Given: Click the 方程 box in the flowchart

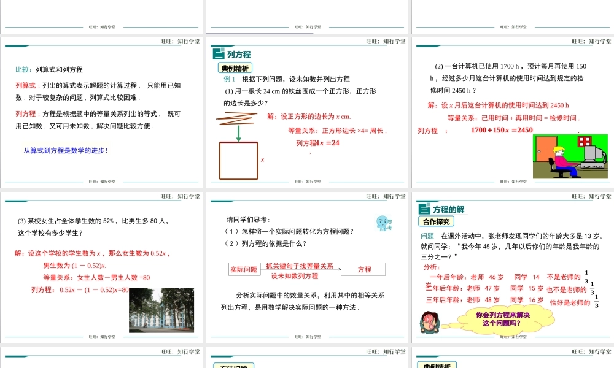Looking at the screenshot, I should pos(363,269).
